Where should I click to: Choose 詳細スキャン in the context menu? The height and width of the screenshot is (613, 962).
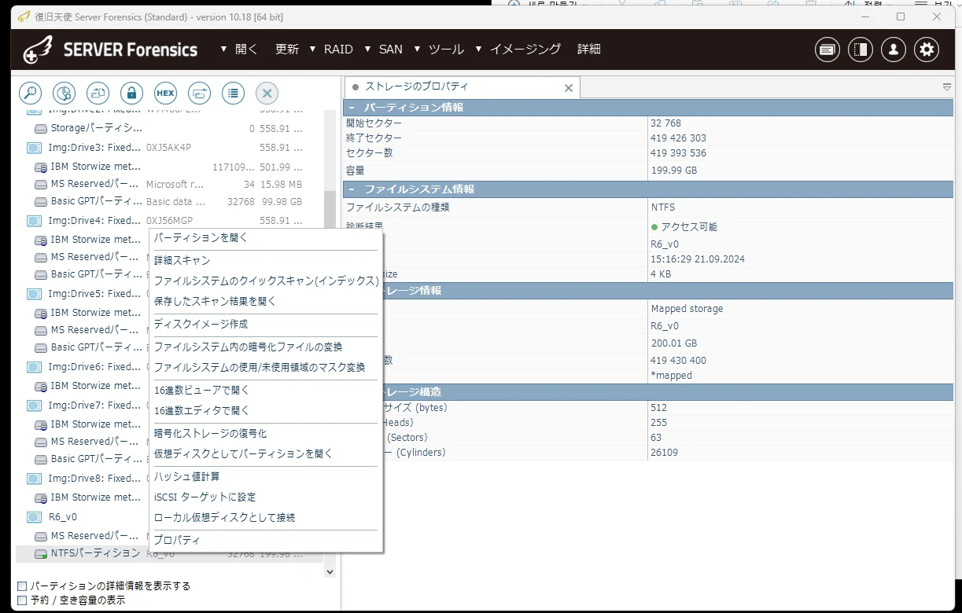(x=265, y=260)
